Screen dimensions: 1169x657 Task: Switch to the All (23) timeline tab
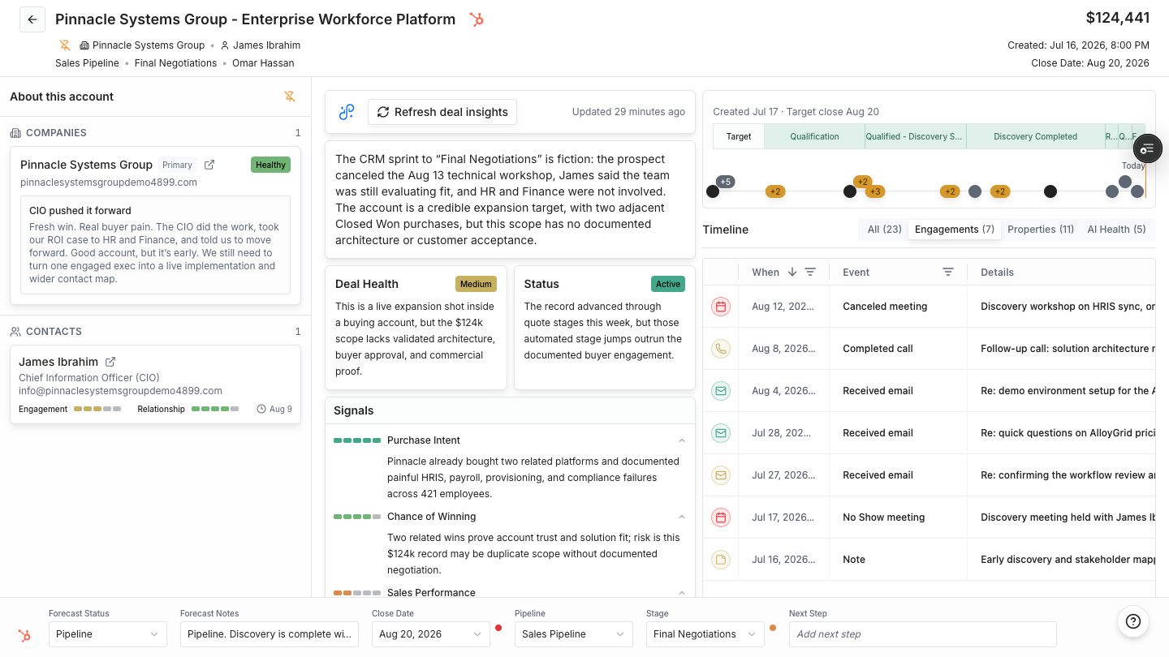pos(884,230)
